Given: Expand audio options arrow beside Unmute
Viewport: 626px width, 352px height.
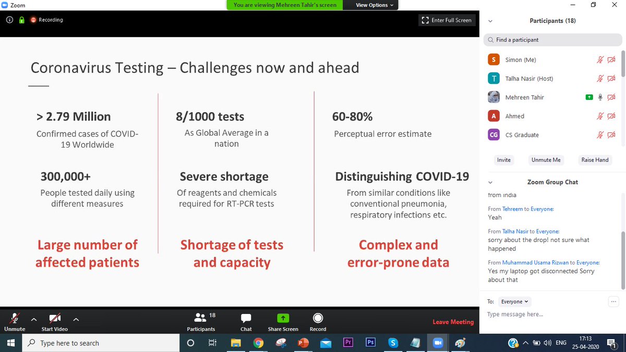Looking at the screenshot, I should pos(34,319).
